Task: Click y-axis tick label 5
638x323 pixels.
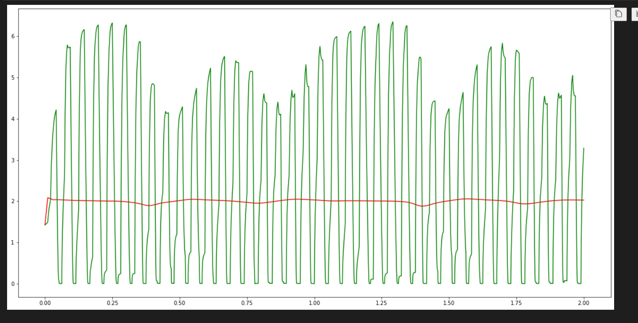Action: coord(13,78)
